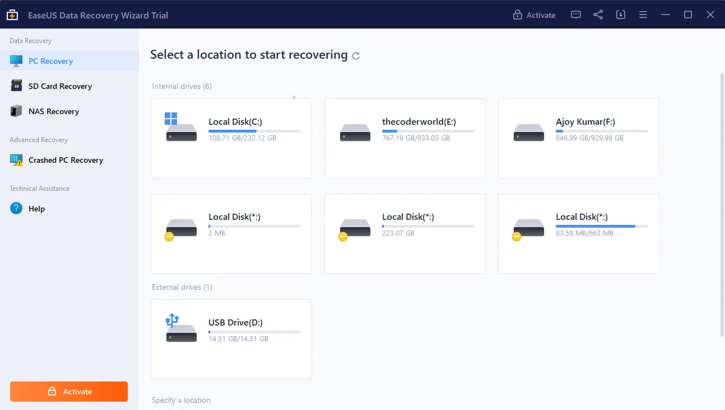Choose thecoderworld(E:) drive
This screenshot has height=410, width=725.
pos(405,139)
